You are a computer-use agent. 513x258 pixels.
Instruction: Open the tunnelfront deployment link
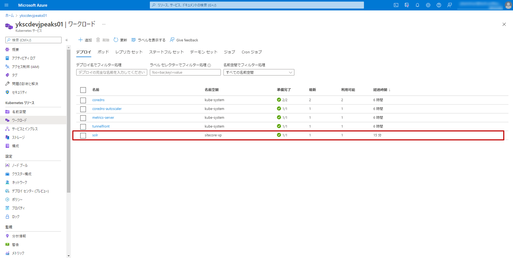(x=101, y=126)
